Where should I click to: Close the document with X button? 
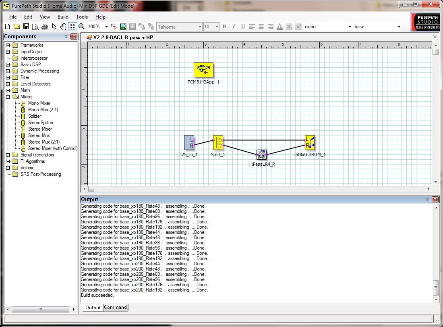[x=435, y=37]
